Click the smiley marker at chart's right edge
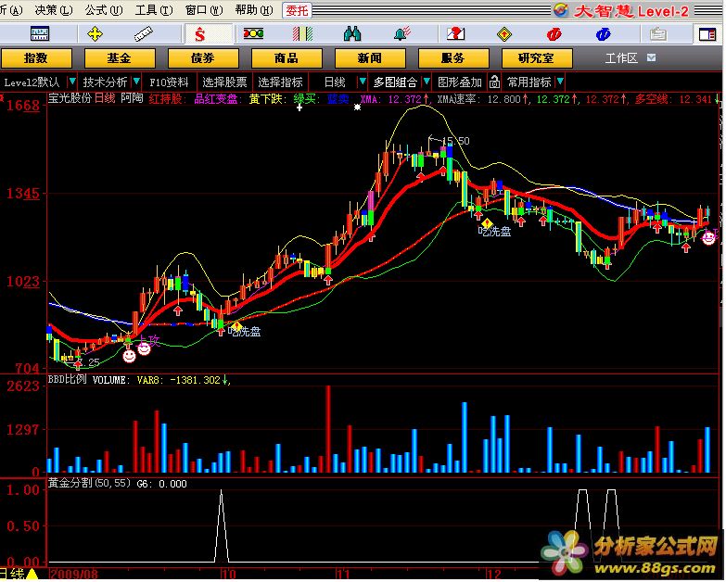726x582 pixels. tap(708, 238)
